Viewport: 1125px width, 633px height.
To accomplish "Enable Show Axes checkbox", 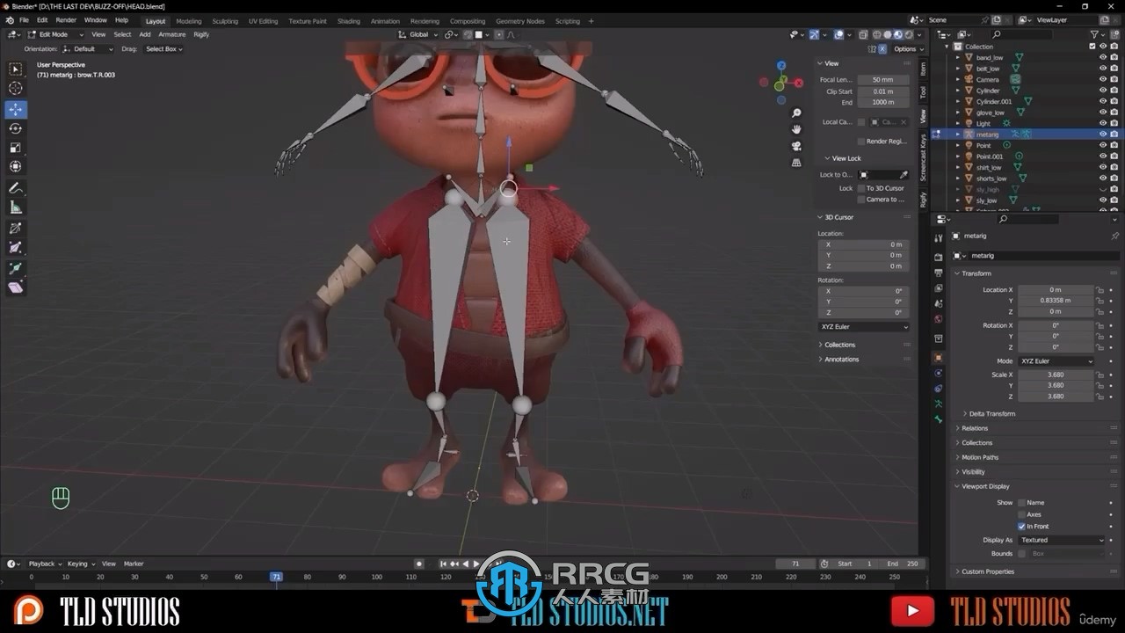I will tap(1021, 514).
